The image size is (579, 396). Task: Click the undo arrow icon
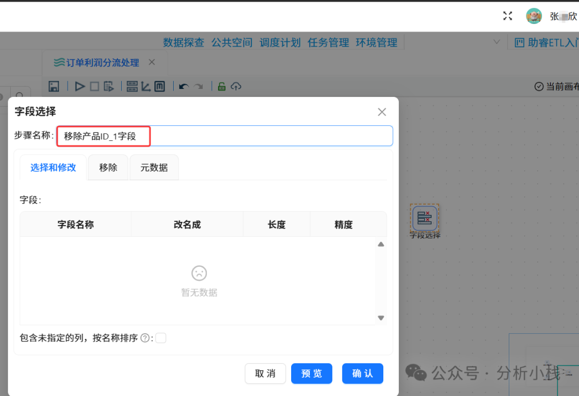click(184, 86)
